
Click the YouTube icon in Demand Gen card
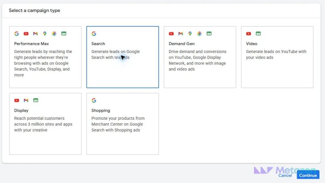coord(171,34)
